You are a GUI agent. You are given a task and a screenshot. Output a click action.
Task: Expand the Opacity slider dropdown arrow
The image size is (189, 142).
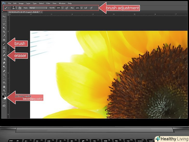pyautogui.click(x=63, y=8)
